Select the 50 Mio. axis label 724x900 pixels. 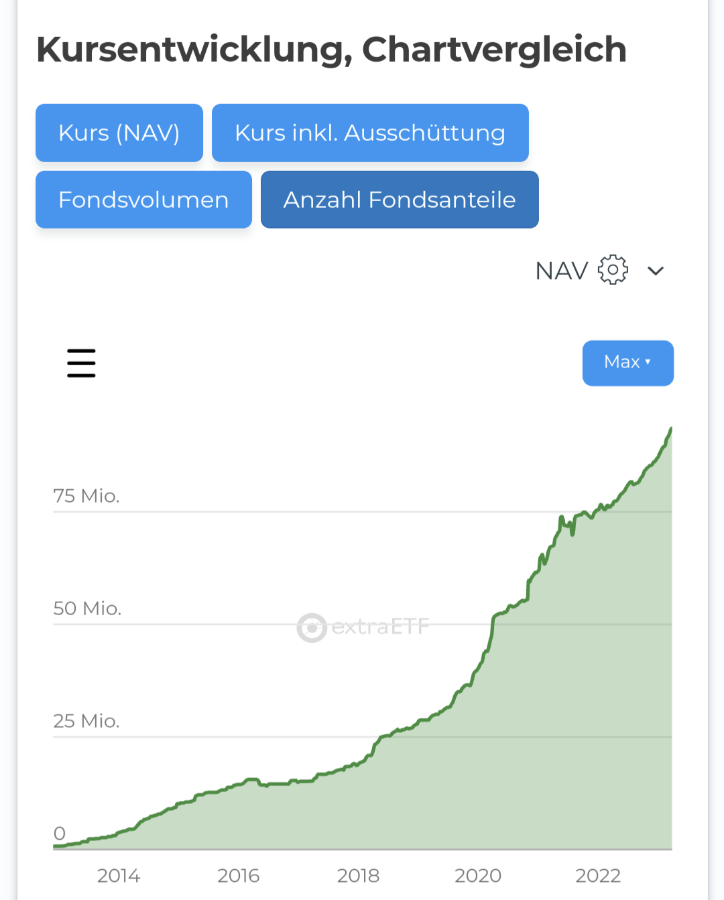87,608
